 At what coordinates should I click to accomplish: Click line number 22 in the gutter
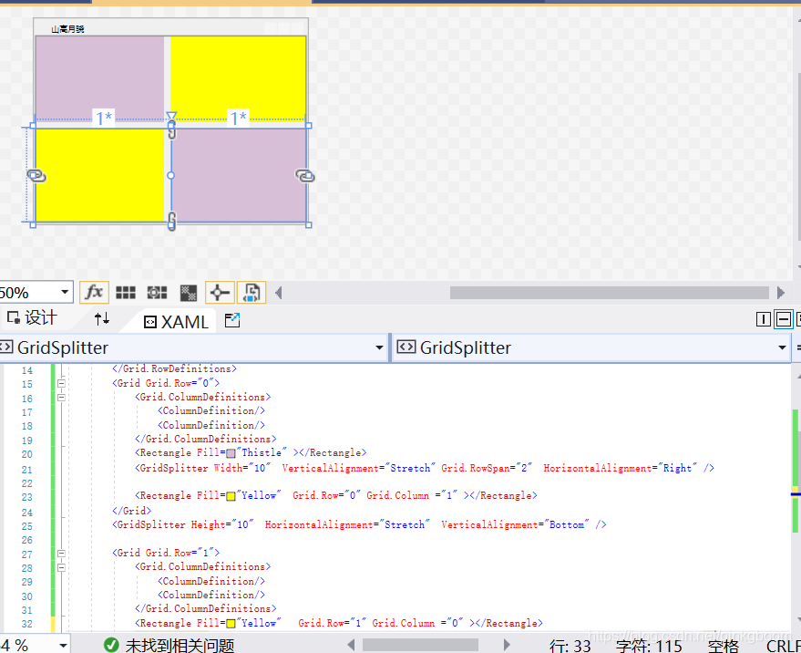coord(27,483)
